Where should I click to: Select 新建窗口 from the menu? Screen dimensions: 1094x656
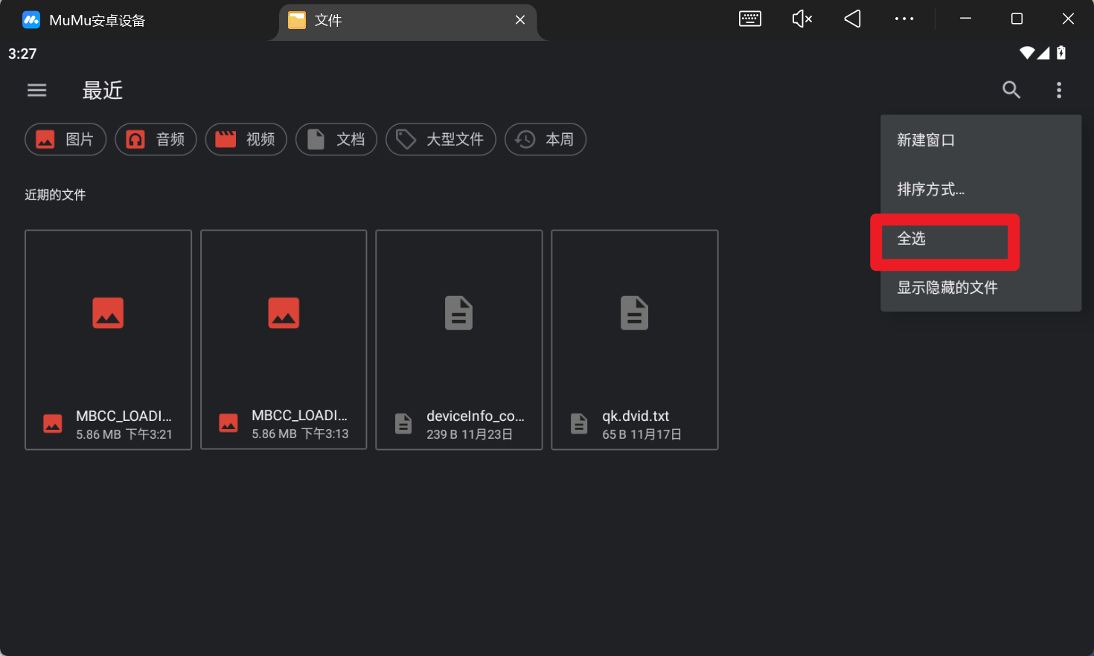click(x=926, y=140)
